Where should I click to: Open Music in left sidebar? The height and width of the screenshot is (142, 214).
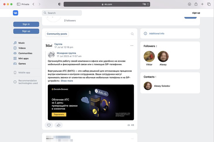pyautogui.click(x=21, y=43)
